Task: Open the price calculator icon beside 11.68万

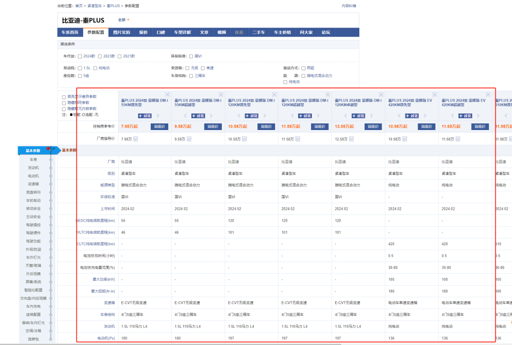Action: pyautogui.click(x=458, y=139)
